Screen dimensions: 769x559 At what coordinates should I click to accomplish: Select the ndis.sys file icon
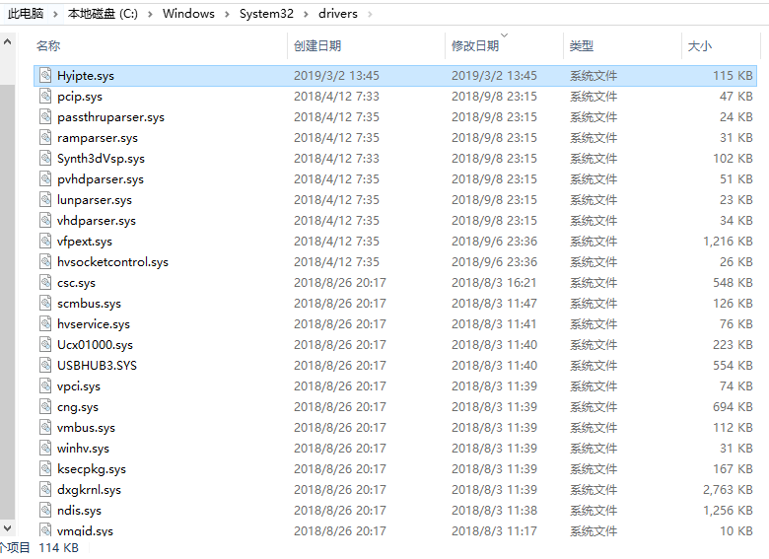(x=45, y=510)
